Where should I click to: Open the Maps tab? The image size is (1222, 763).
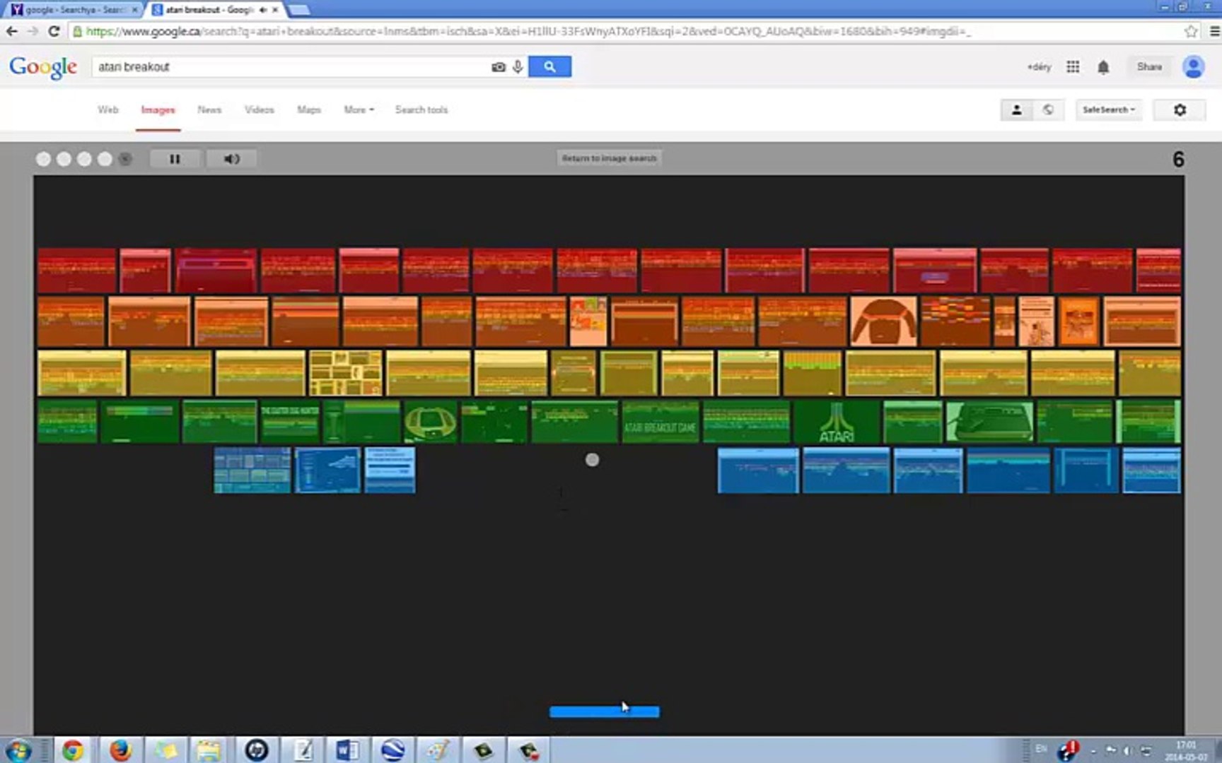tap(309, 110)
